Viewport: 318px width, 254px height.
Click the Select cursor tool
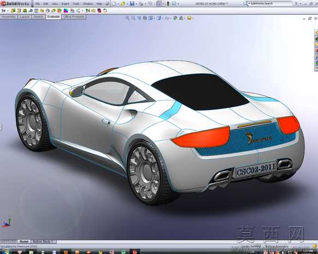coord(160,3)
